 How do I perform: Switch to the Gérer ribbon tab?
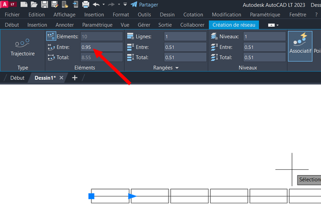pos(144,25)
